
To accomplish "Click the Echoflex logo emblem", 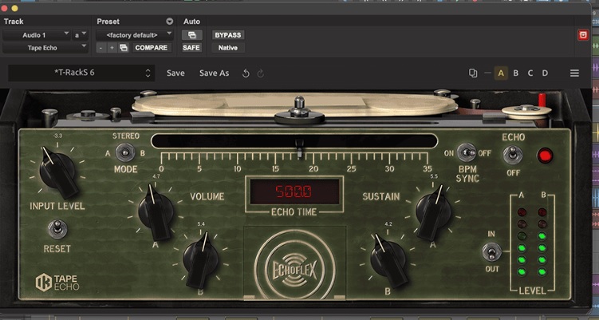I will tap(294, 269).
